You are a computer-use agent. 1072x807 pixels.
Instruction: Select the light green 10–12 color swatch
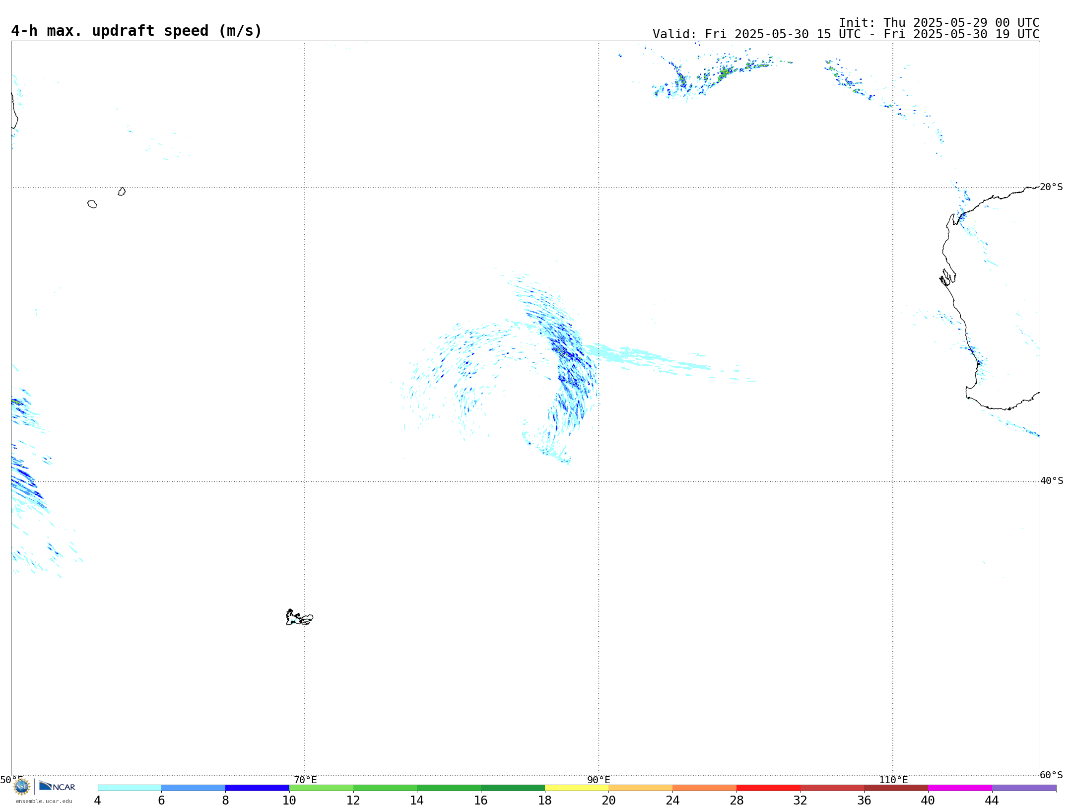321,788
